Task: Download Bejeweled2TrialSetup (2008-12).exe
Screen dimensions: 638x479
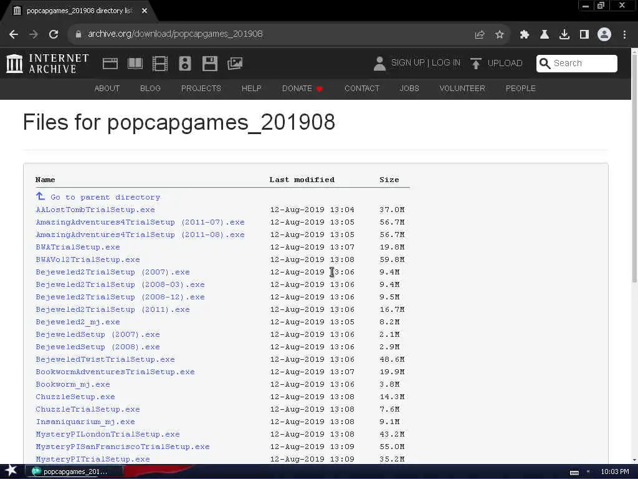Action: coord(120,297)
